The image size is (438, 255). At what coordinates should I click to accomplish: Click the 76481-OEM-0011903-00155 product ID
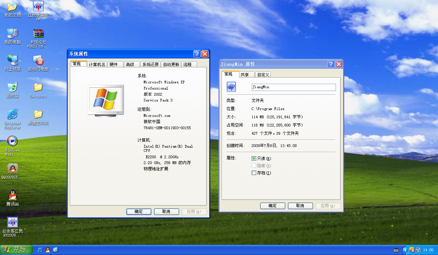(167, 128)
